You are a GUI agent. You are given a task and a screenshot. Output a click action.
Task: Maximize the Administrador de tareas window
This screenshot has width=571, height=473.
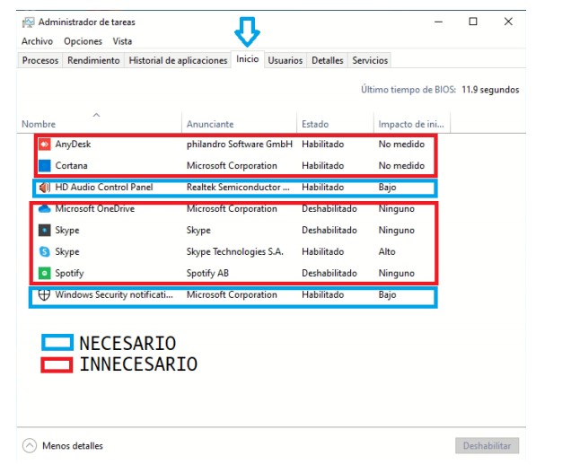[473, 22]
